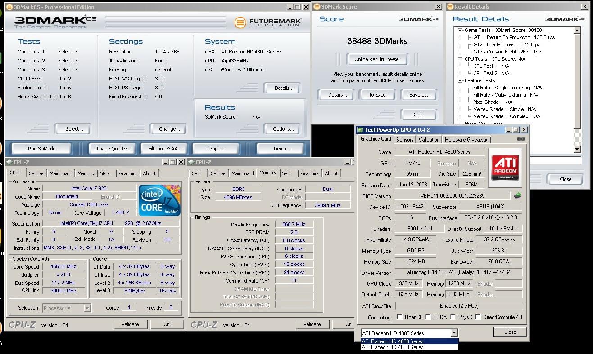Click Validate in the CPU-Z window showing Clocks (Core #0)

[130, 324]
